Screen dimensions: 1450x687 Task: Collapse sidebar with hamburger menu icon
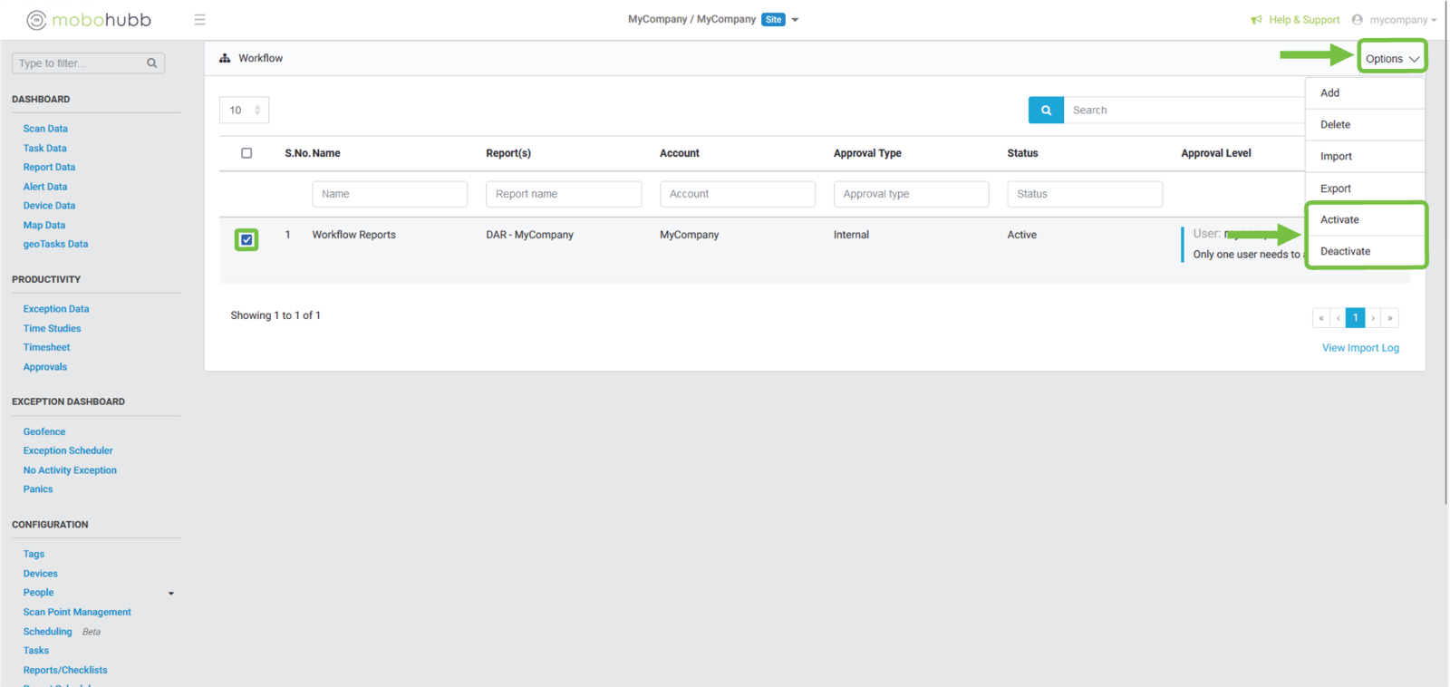tap(199, 20)
